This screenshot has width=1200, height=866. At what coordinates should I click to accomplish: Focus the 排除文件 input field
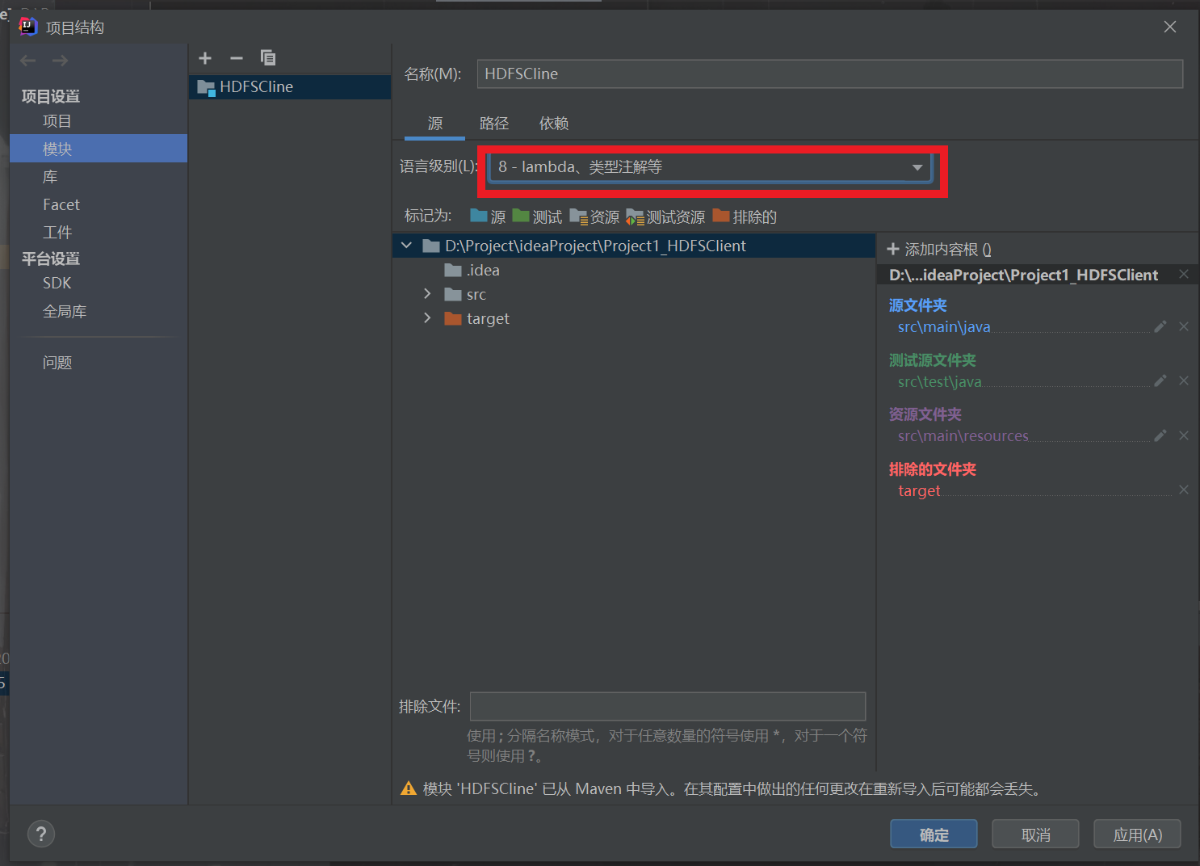(x=668, y=706)
